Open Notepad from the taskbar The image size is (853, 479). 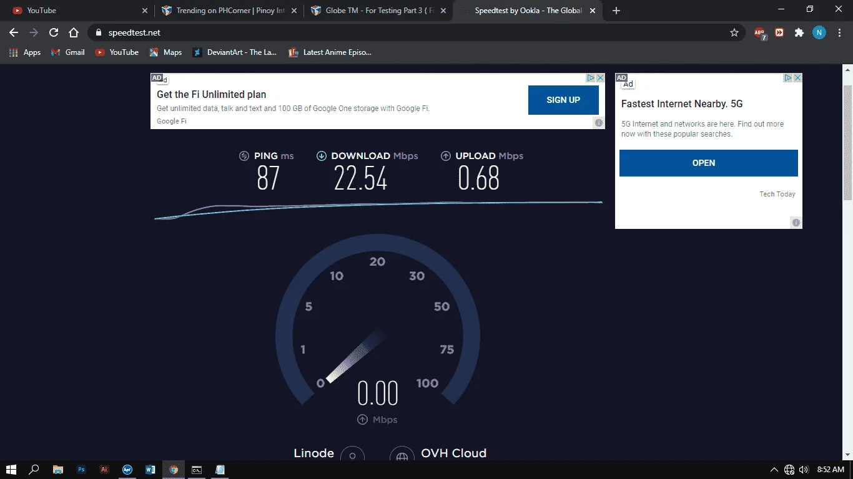pos(220,470)
